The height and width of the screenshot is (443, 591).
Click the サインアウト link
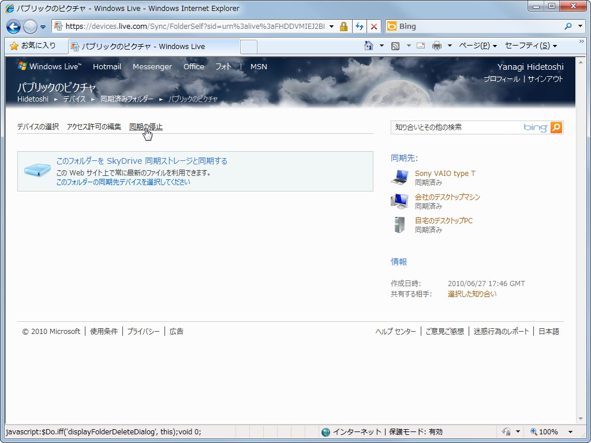[545, 79]
